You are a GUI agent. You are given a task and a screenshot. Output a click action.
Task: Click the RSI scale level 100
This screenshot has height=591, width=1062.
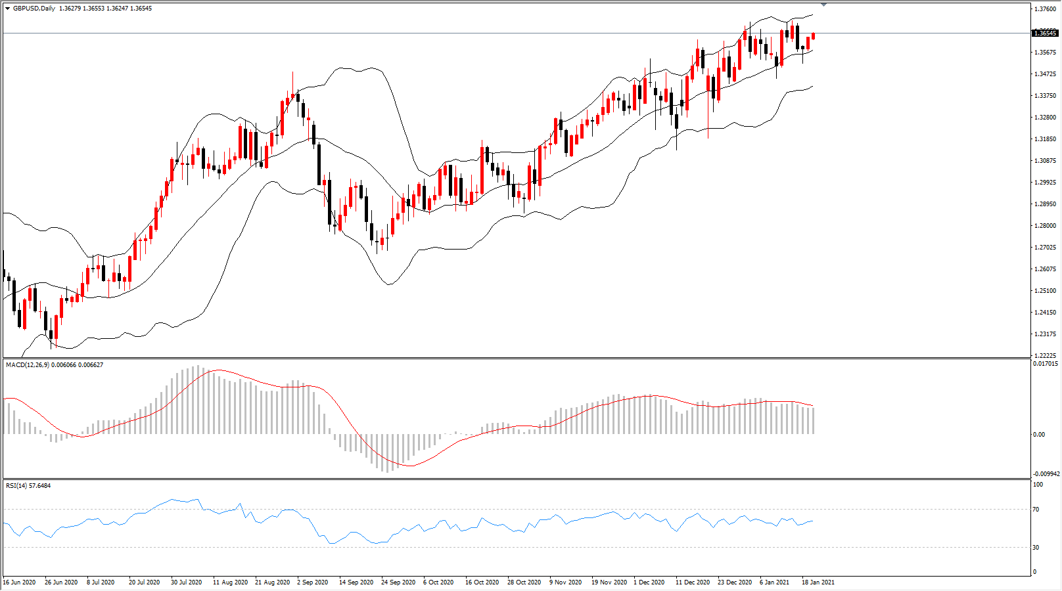(1038, 485)
